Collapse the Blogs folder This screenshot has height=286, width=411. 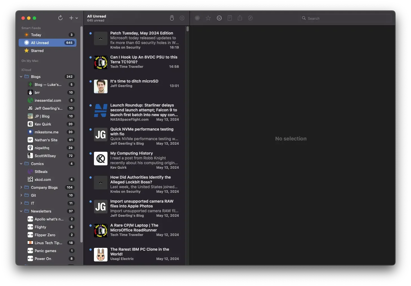(21, 77)
